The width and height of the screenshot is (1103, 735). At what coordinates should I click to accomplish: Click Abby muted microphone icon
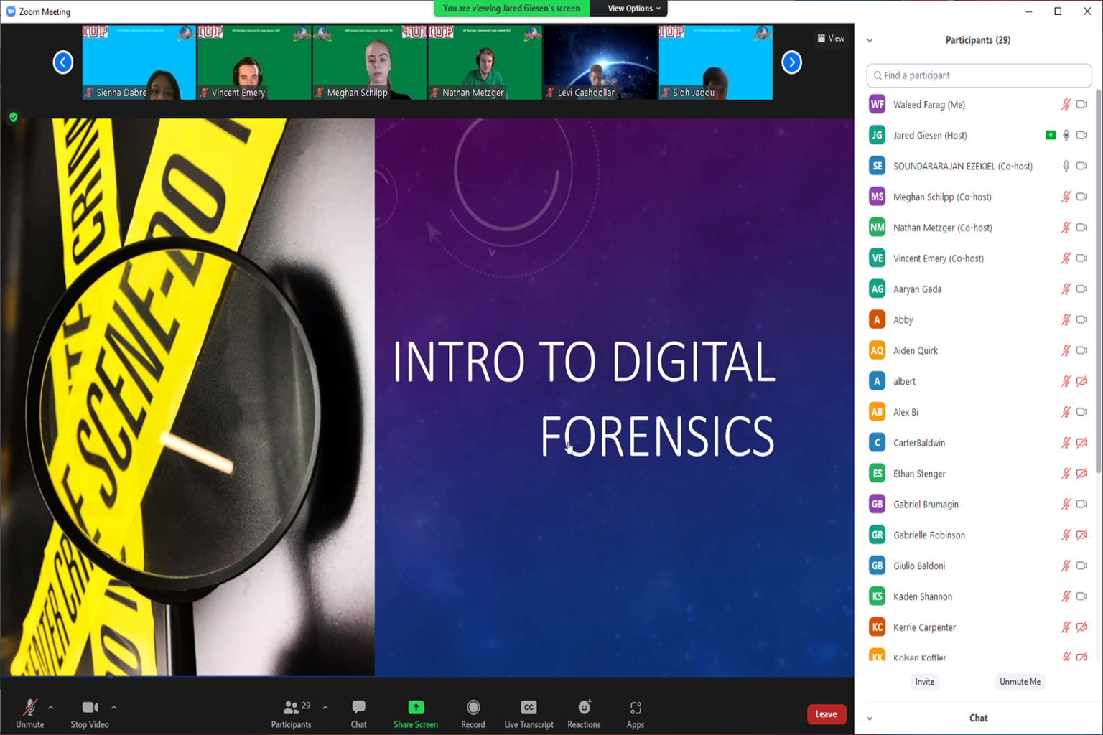coord(1066,320)
